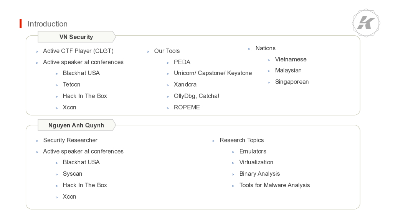The image size is (393, 221).
Task: Click the K logo in top-right corner
Action: [366, 23]
